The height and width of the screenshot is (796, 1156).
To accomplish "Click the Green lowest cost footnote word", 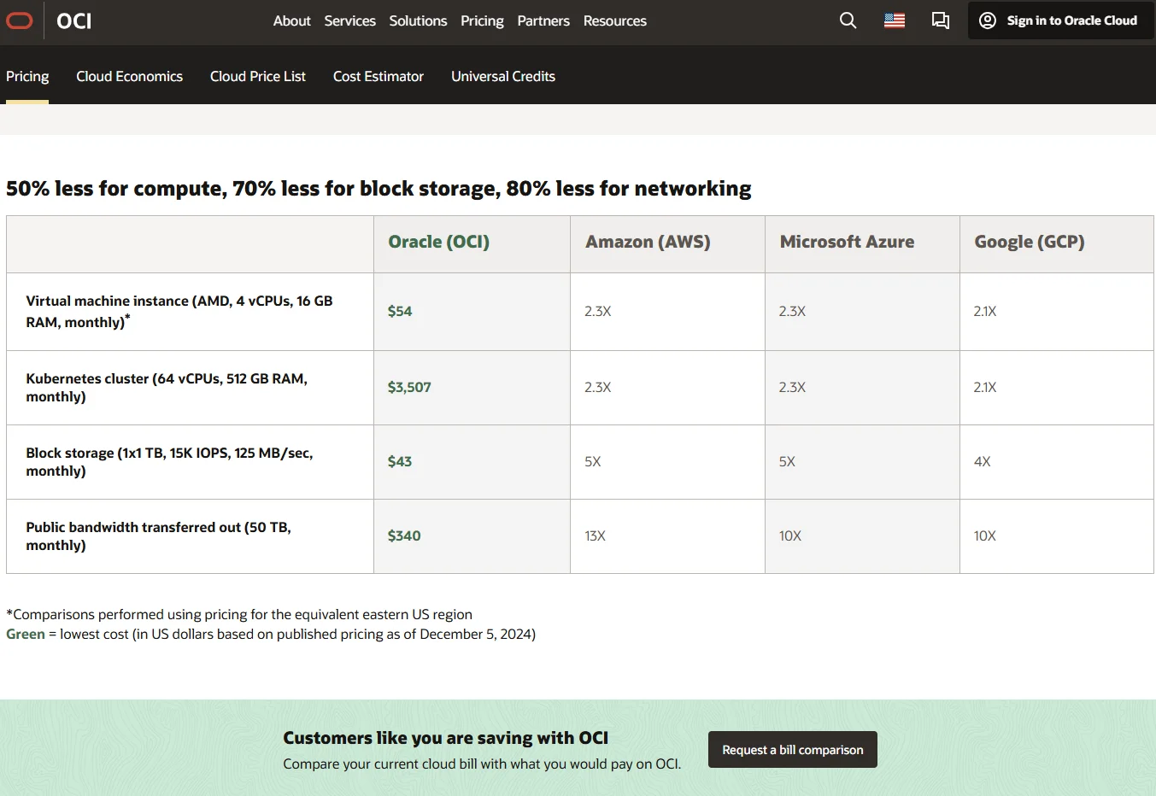I will point(26,634).
